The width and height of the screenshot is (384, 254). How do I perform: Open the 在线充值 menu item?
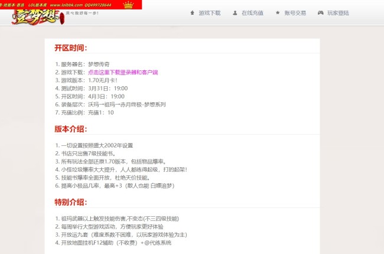(252, 13)
